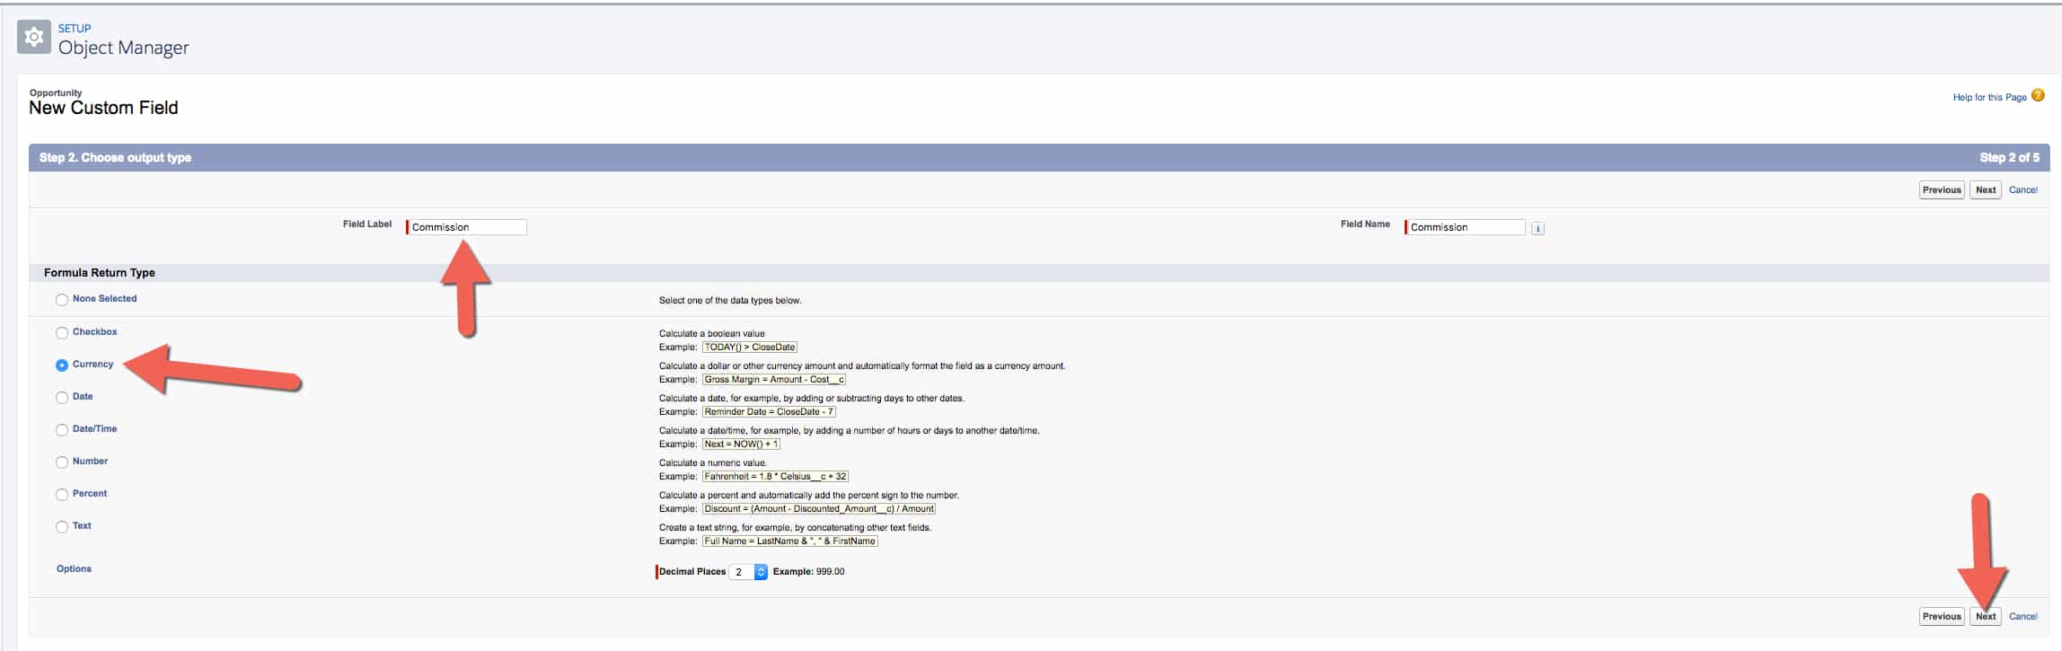
Task: Open the Decimal Places dropdown
Action: (x=748, y=572)
